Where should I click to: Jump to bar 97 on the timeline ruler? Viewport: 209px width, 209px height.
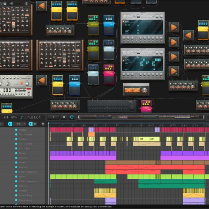(117, 125)
